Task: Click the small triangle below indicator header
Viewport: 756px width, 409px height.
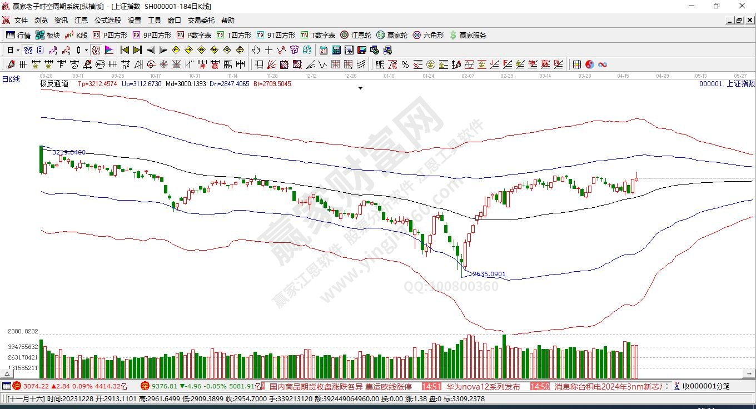Action: pos(361,88)
